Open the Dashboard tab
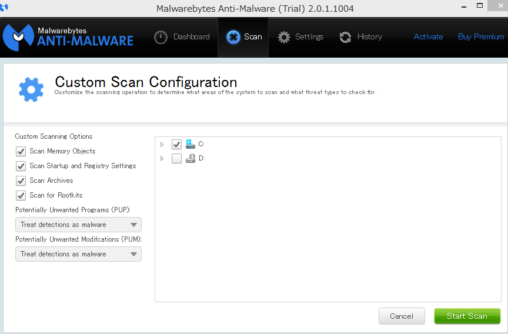This screenshot has height=334, width=508. tap(182, 37)
